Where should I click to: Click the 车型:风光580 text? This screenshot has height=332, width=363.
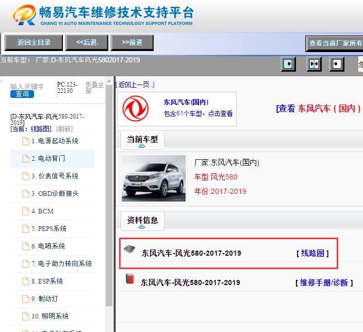pos(216,177)
